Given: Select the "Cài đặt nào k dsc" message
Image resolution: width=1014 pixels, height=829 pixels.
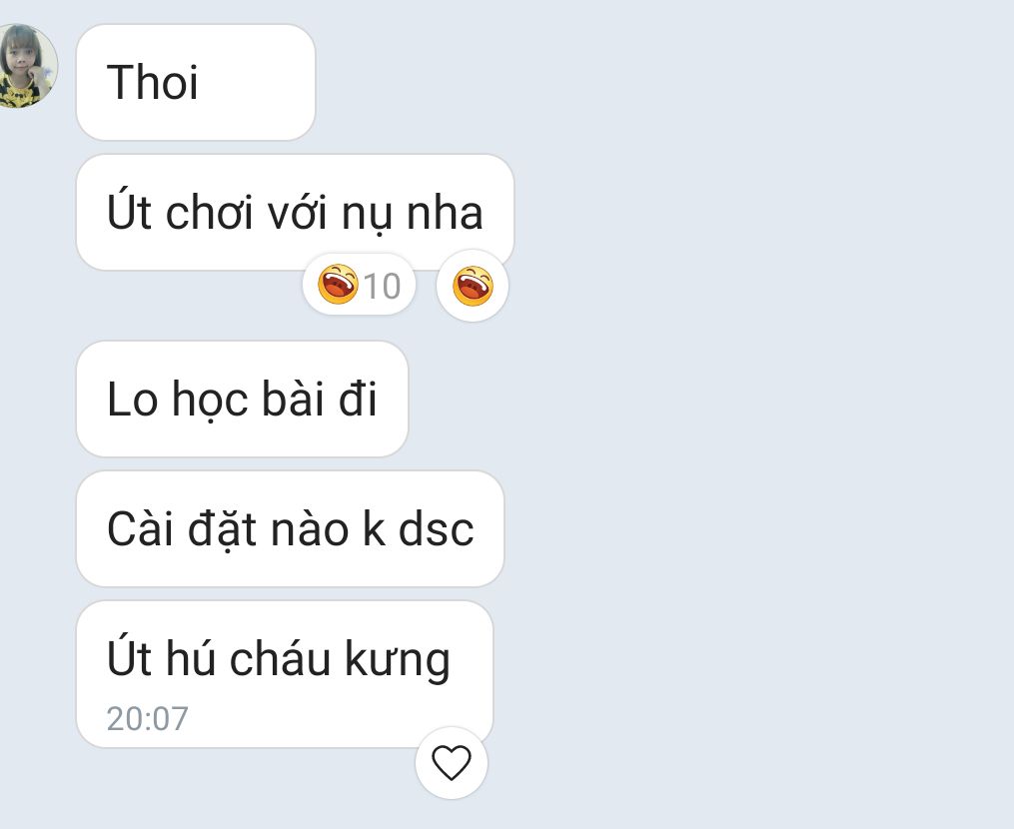Looking at the screenshot, I should click(290, 529).
